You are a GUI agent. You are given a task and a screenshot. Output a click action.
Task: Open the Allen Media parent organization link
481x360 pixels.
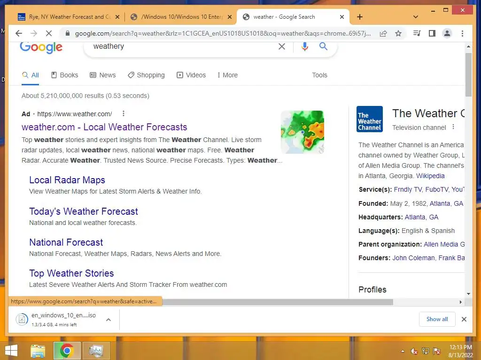pyautogui.click(x=444, y=244)
